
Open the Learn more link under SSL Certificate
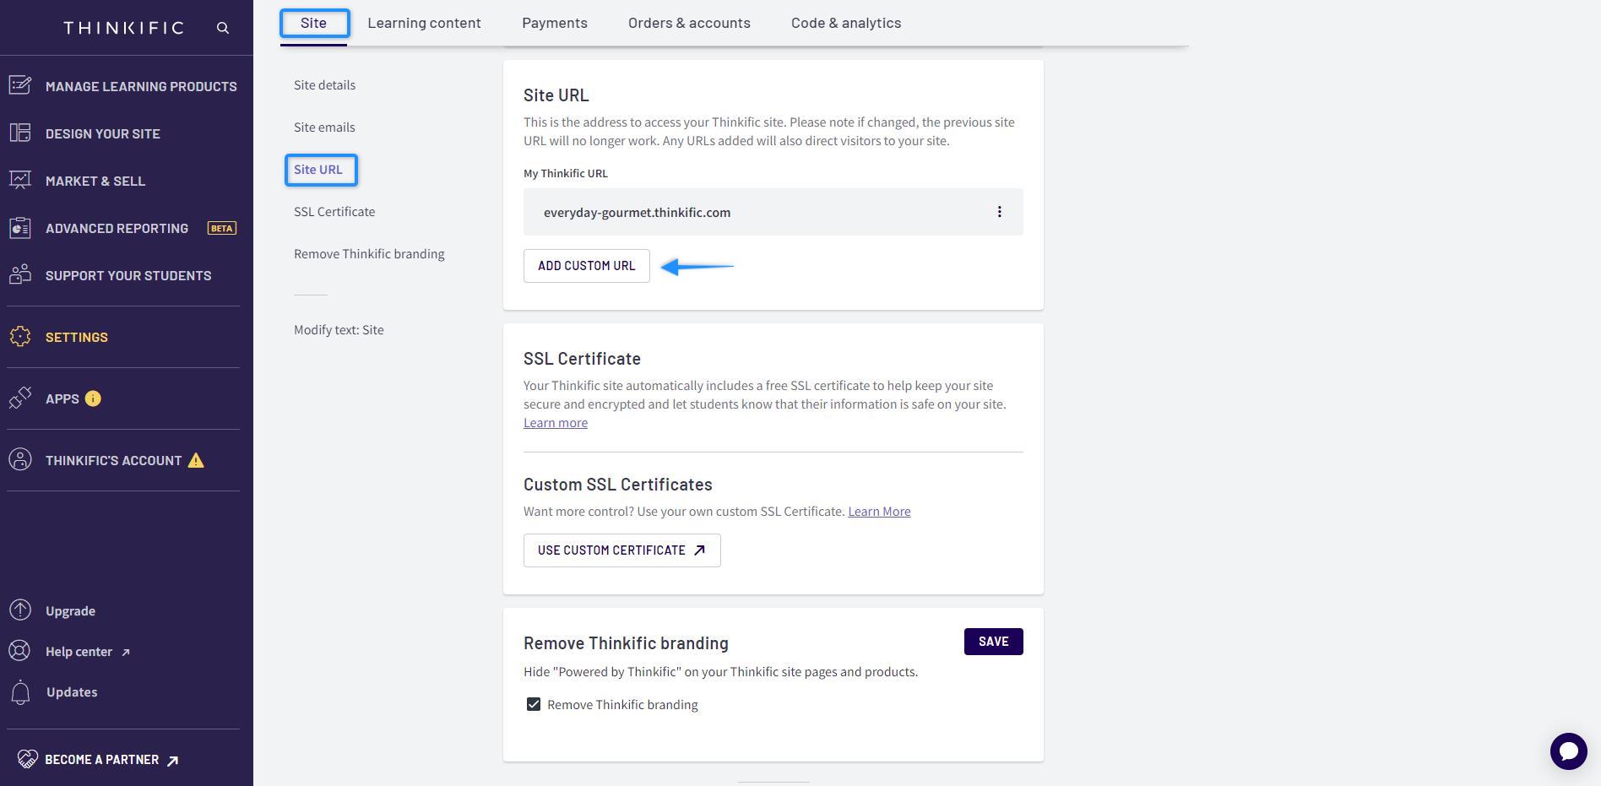[555, 422]
